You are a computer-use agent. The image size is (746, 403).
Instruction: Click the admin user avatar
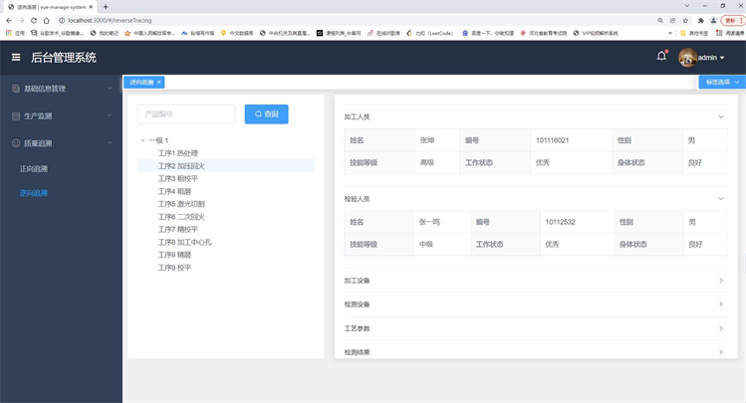click(x=687, y=58)
